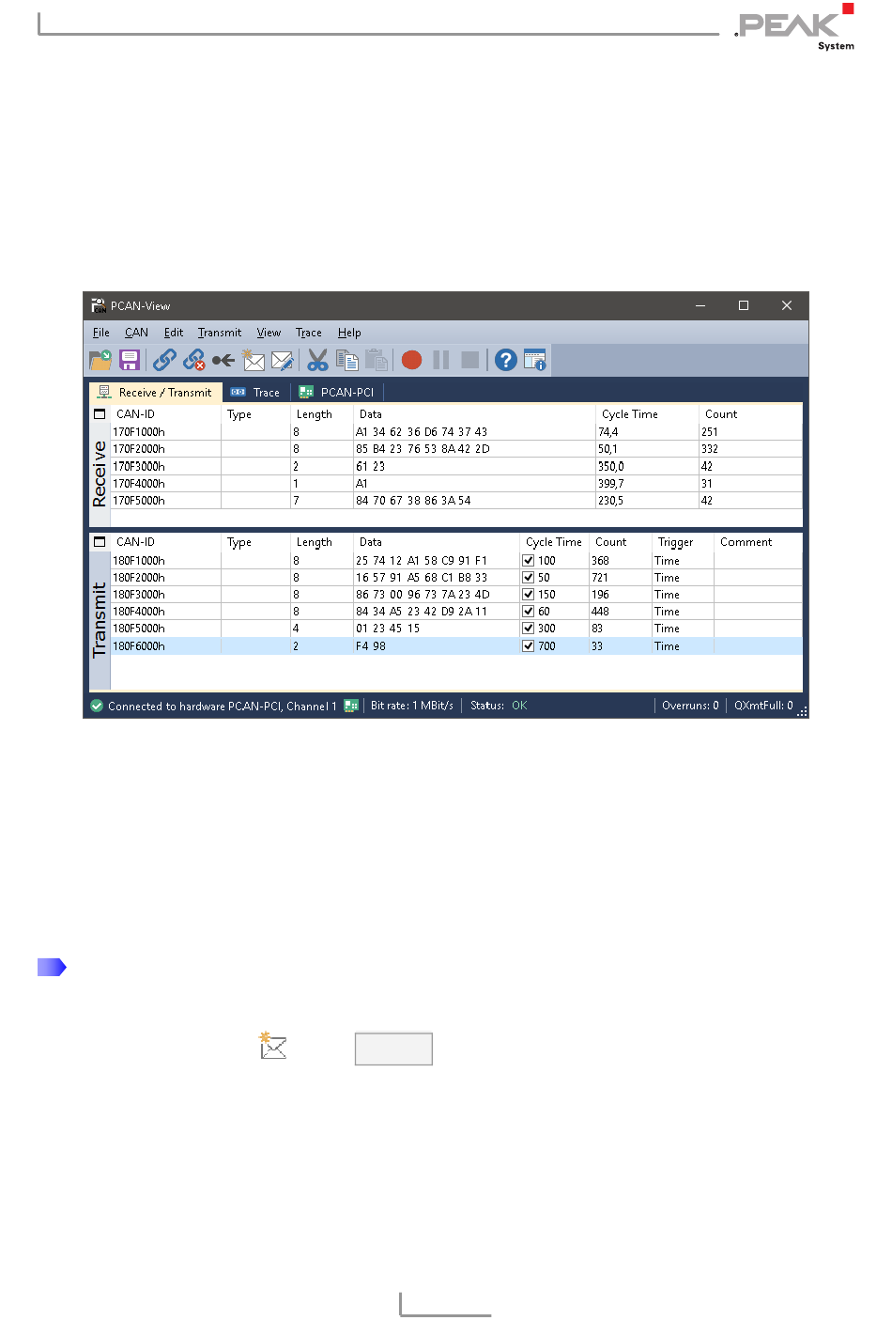This screenshot has height=1336, width=892.
Task: Toggle checkbox for 180F4000h cycle time 60
Action: coord(529,612)
